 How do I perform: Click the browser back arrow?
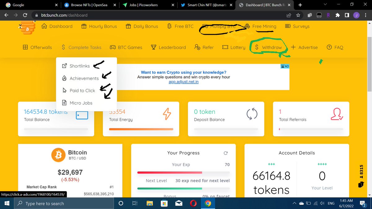coord(7,15)
